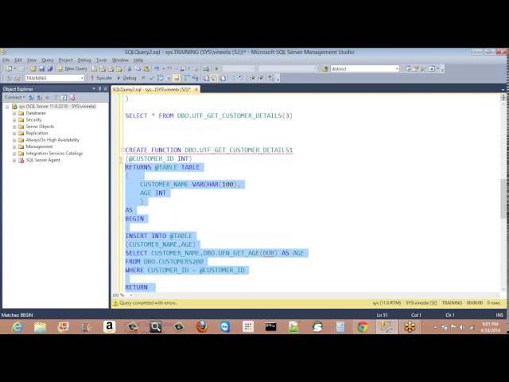Click the Disconnect icon in Object Explorer
Viewport: 509px width, 382px height.
[39, 97]
